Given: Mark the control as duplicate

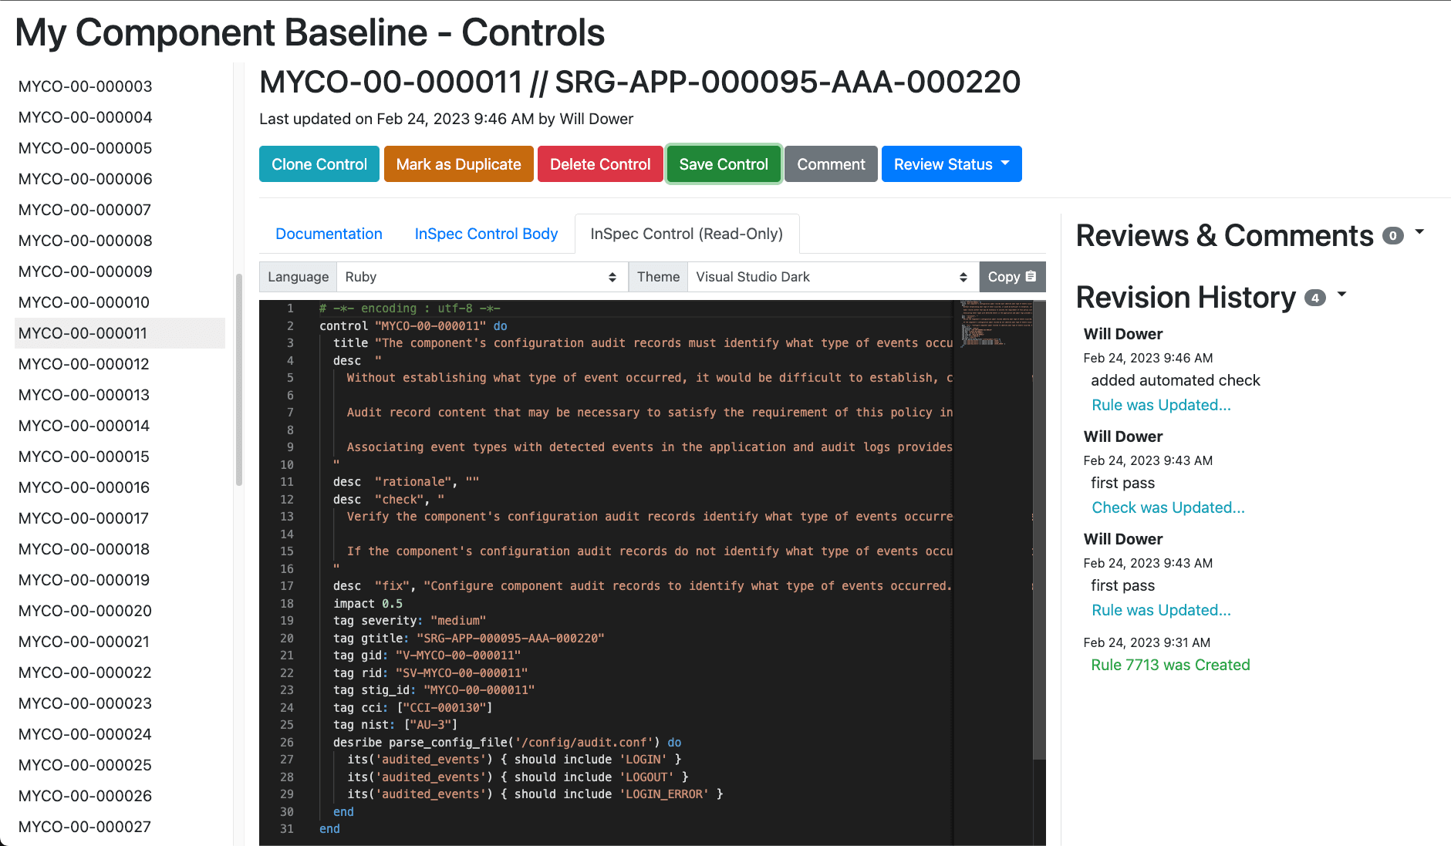Looking at the screenshot, I should (x=458, y=163).
